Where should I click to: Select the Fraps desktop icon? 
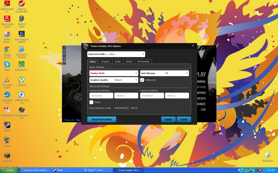[x=7, y=140]
